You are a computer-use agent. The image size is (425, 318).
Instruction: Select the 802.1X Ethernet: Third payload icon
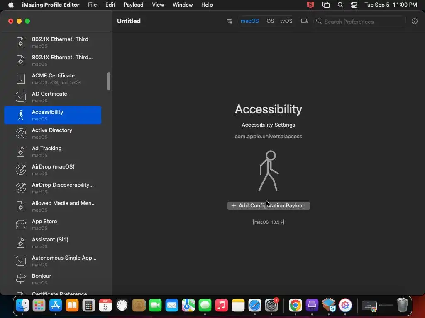tap(21, 42)
